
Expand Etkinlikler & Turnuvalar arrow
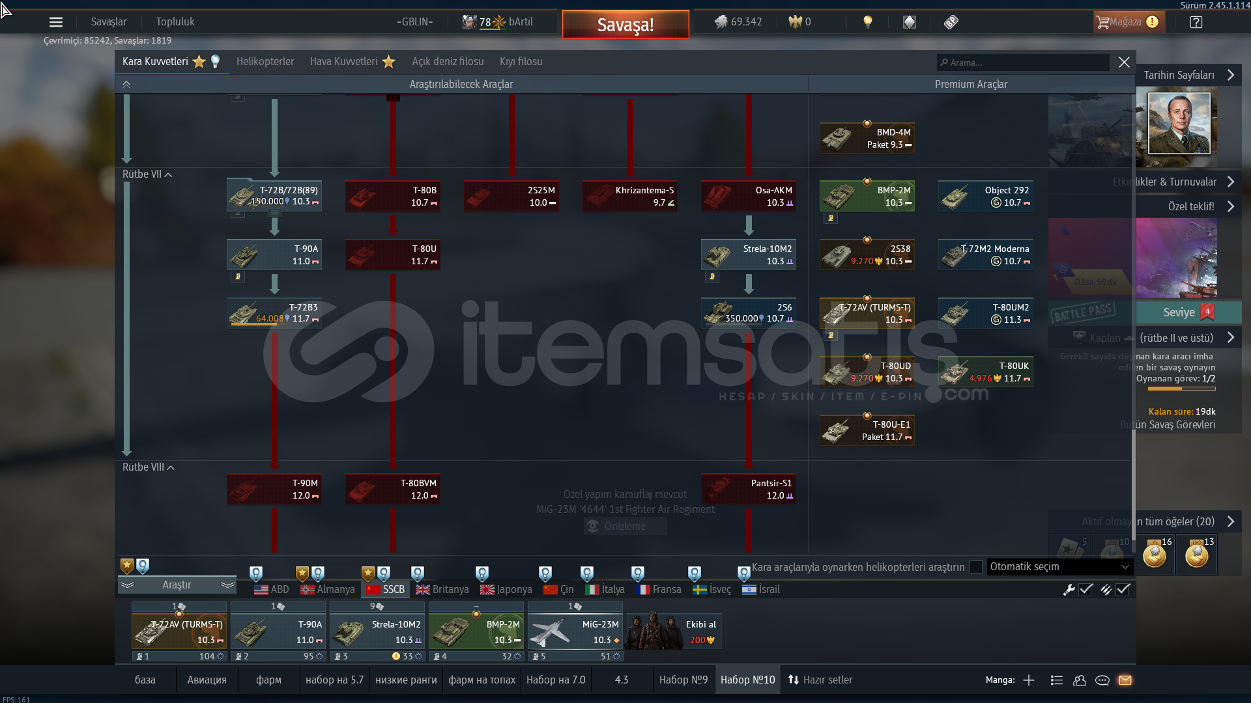pyautogui.click(x=1231, y=182)
